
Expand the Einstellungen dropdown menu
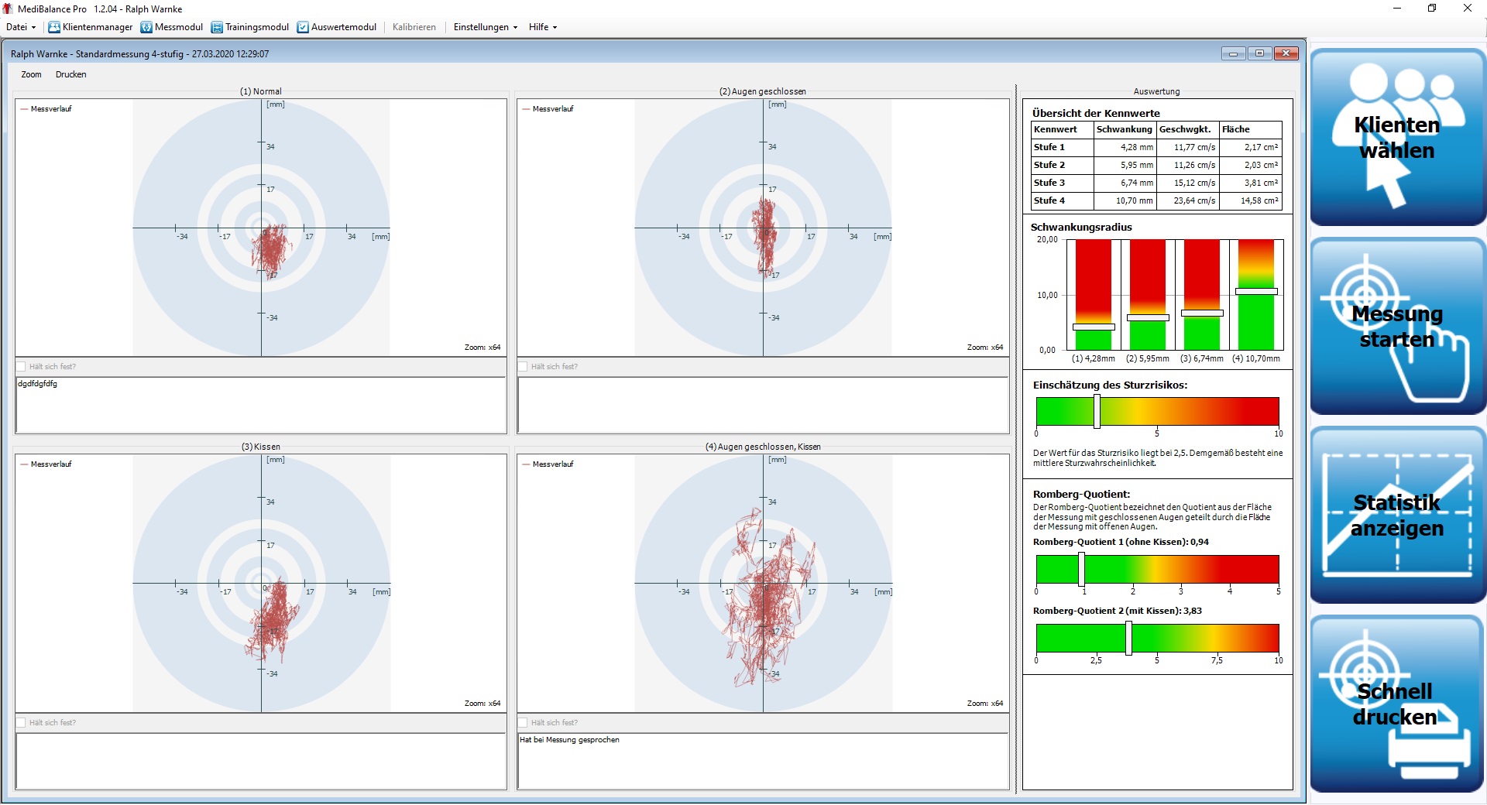[x=485, y=27]
